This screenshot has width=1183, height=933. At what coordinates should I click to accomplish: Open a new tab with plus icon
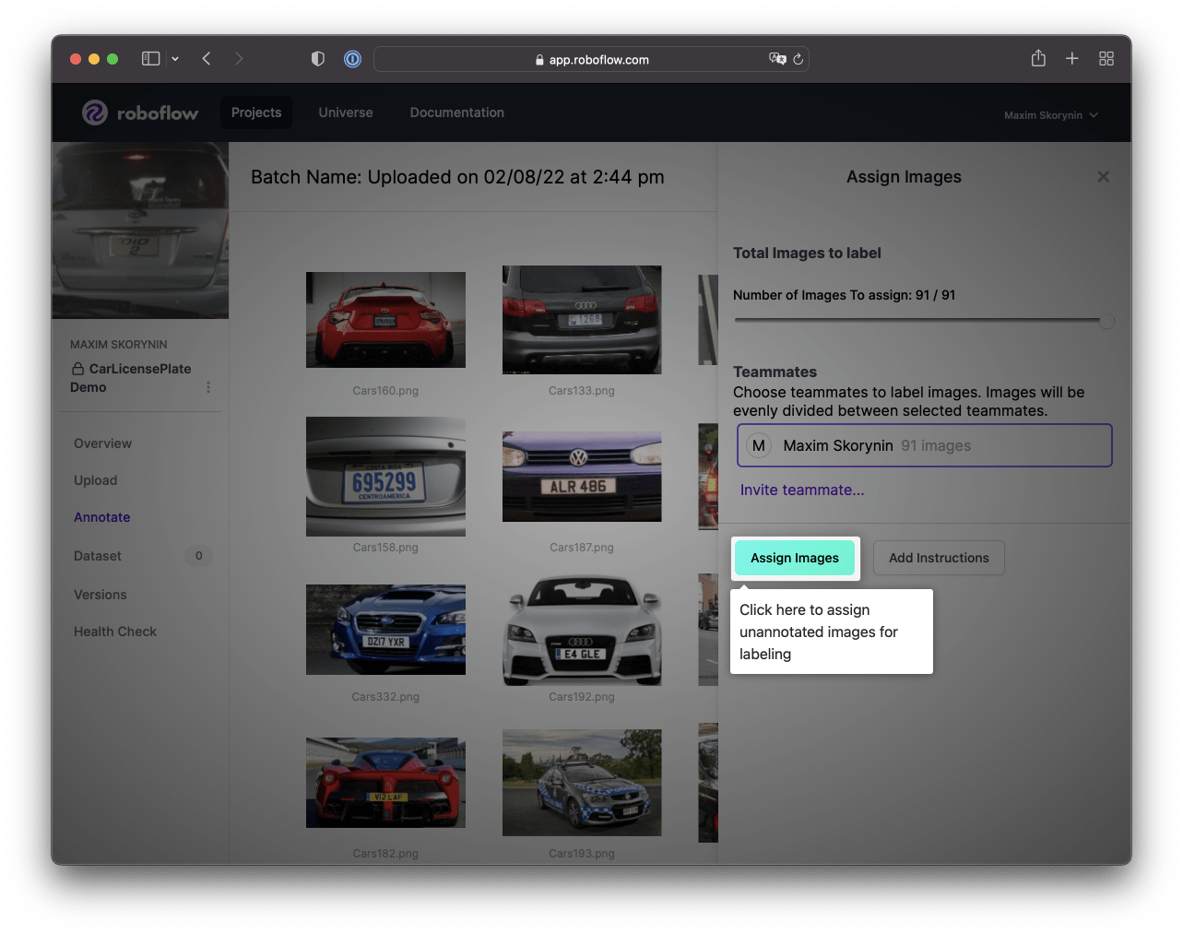click(x=1072, y=59)
